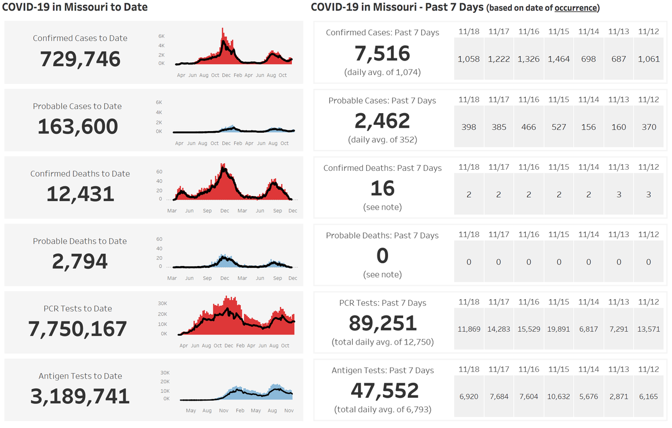This screenshot has width=672, height=428.
Task: Select the 7,750,167 PCR tests total
Action: pos(80,329)
